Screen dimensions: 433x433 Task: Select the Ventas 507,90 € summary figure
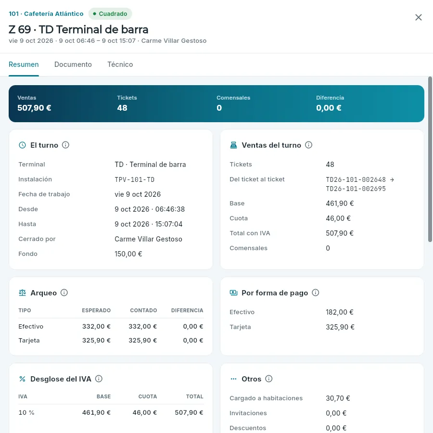[x=34, y=104]
